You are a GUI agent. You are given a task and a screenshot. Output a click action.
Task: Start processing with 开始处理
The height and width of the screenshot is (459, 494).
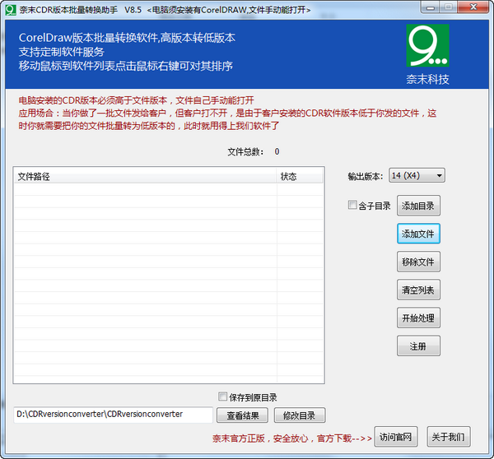[x=418, y=318]
